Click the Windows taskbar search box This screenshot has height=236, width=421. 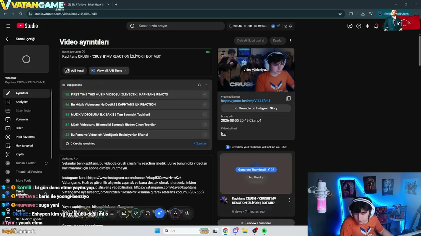[x=186, y=231]
